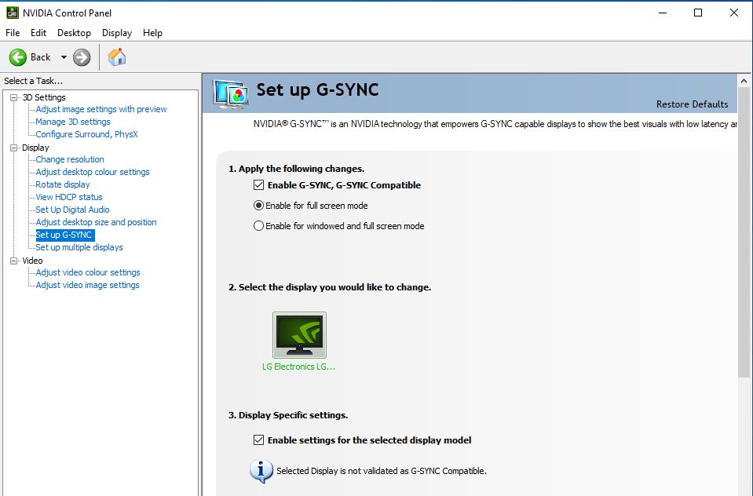
Task: Click Restore Defaults link
Action: (692, 104)
